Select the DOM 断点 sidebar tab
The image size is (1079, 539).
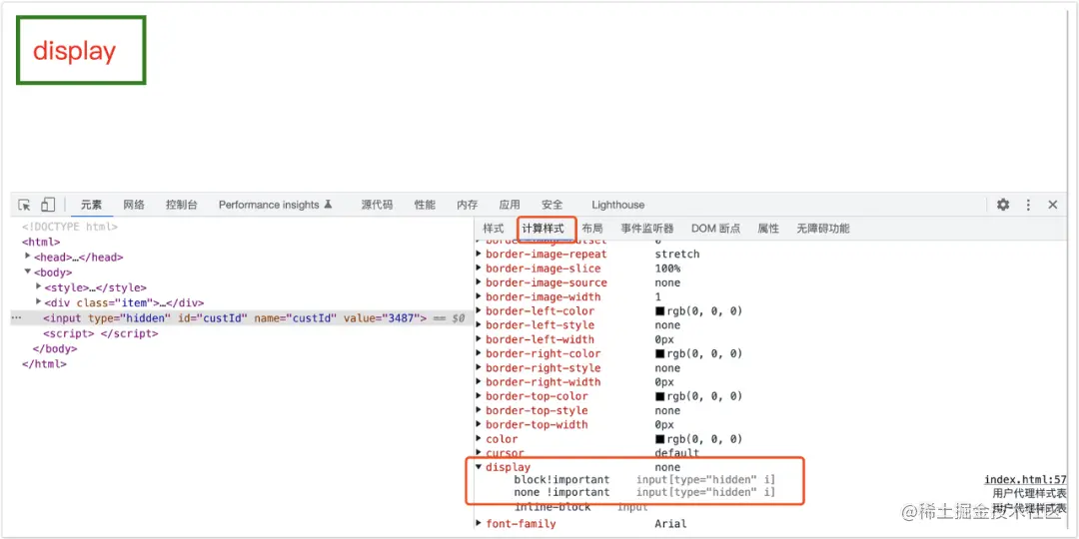[715, 229]
